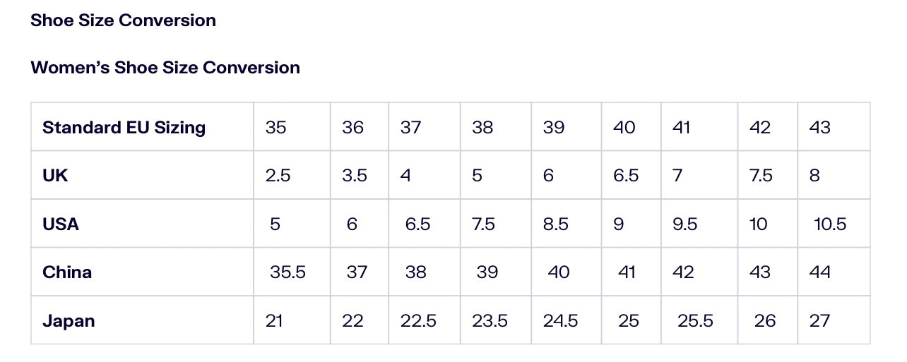Image resolution: width=907 pixels, height=362 pixels.
Task: Select USA size 10.5 cell
Action: pyautogui.click(x=830, y=224)
